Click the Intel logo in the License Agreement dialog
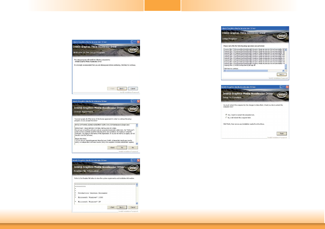This screenshot has width=325, height=229. pos(133,109)
